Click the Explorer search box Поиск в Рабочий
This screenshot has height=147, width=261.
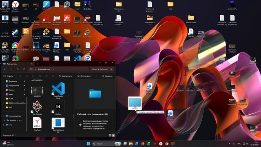(102, 69)
